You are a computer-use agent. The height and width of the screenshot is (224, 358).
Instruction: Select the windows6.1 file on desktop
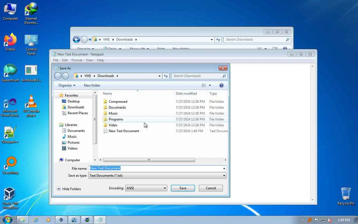pyautogui.click(x=31, y=73)
